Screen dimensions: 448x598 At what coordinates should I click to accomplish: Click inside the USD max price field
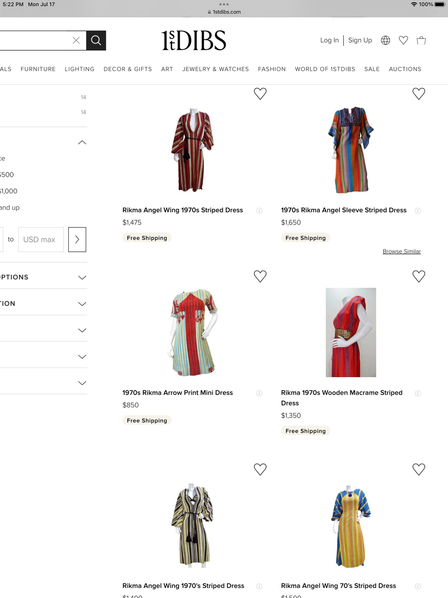(41, 239)
